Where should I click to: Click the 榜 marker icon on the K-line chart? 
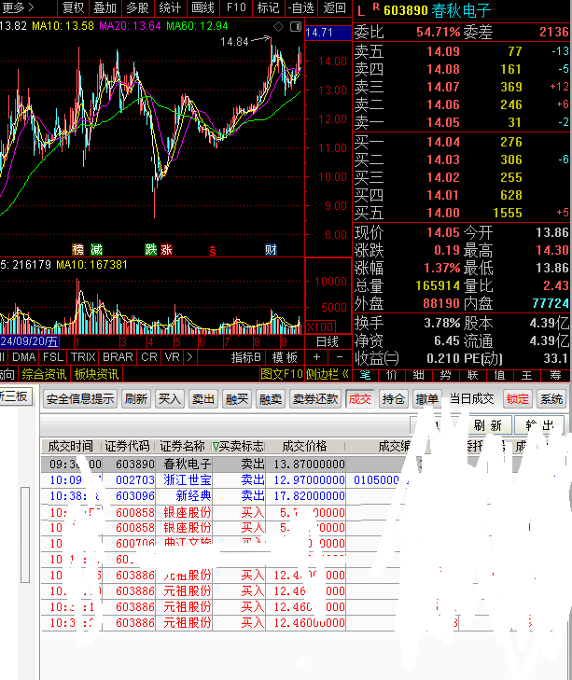coord(78,249)
